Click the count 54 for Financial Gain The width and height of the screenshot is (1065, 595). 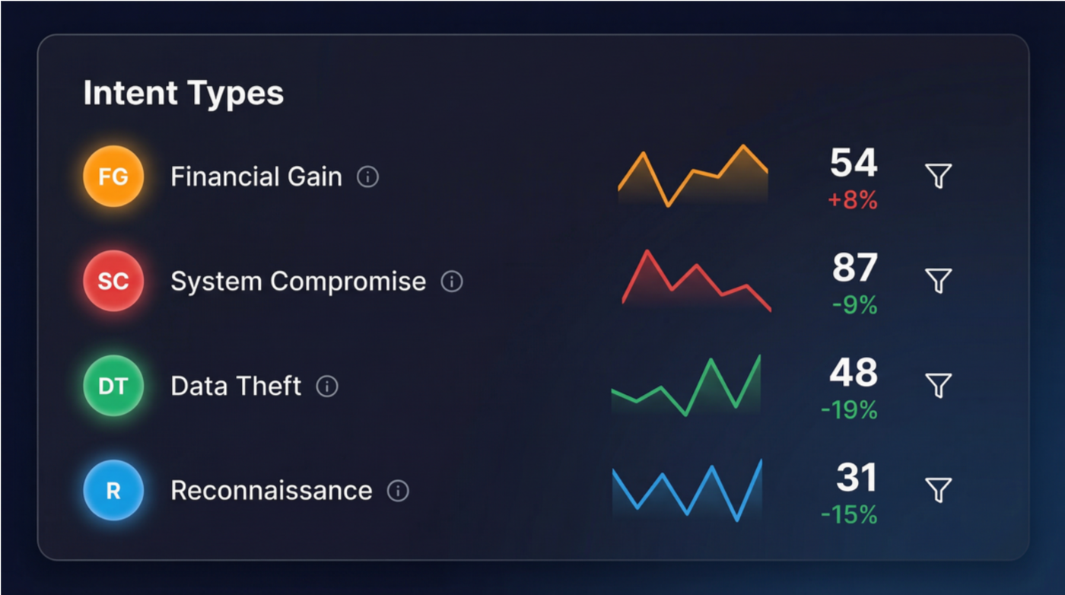pyautogui.click(x=854, y=161)
